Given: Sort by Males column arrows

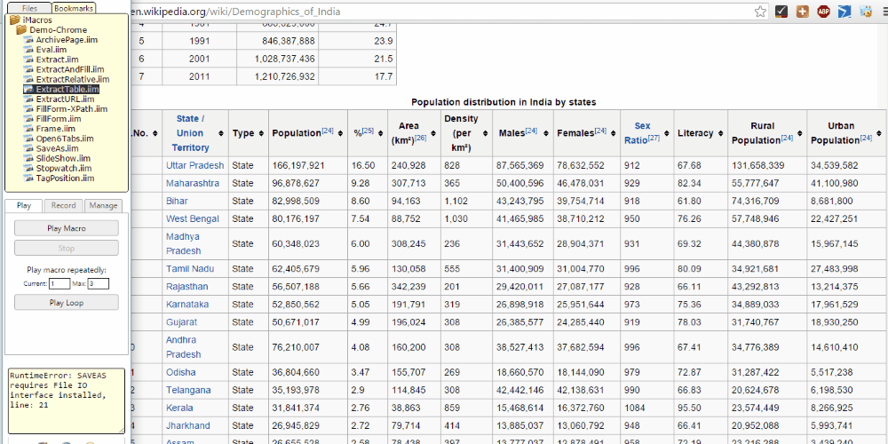Looking at the screenshot, I should click(544, 134).
